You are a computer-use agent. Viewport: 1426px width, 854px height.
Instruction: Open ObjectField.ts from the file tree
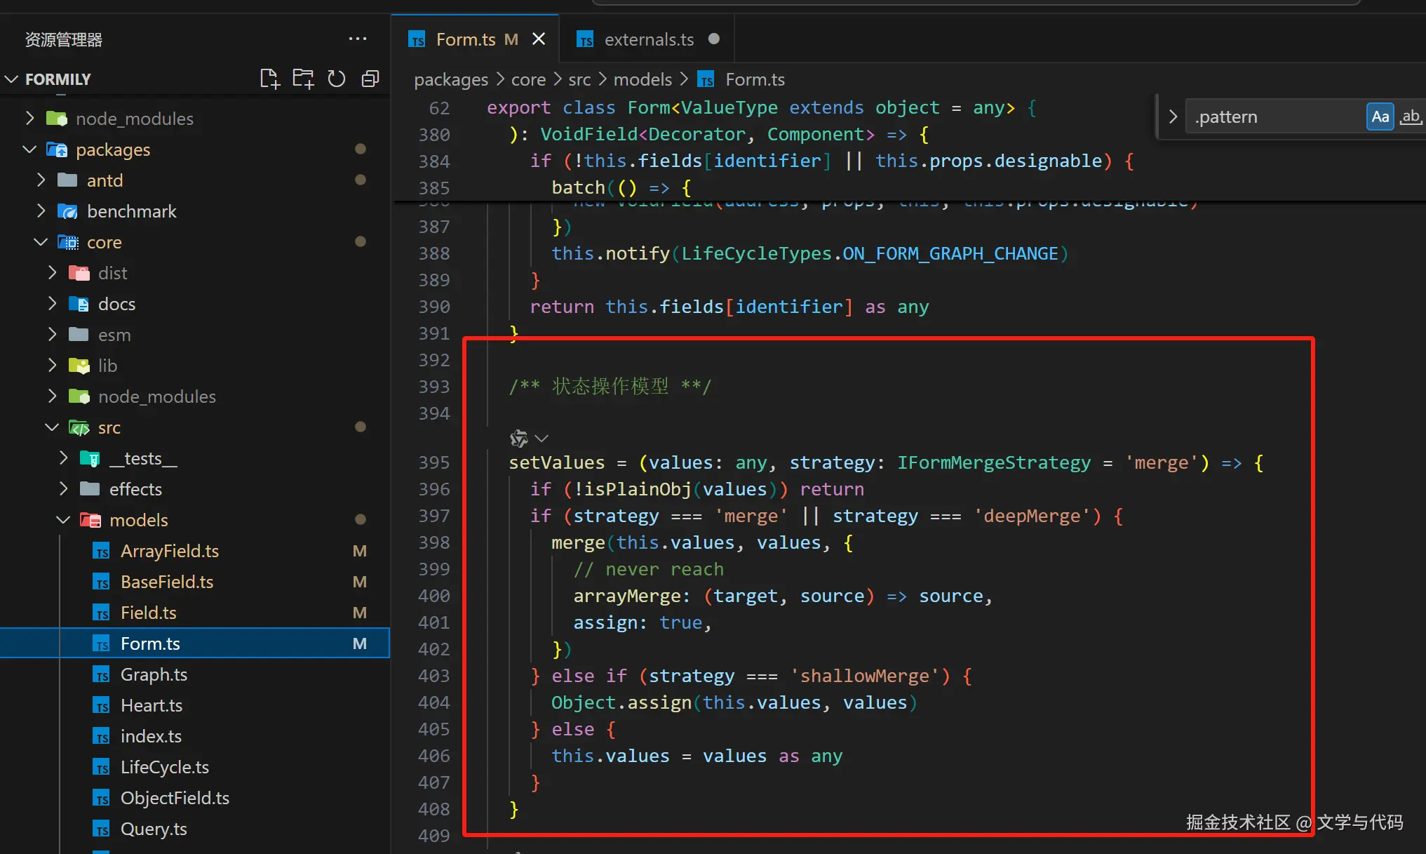coord(175,798)
